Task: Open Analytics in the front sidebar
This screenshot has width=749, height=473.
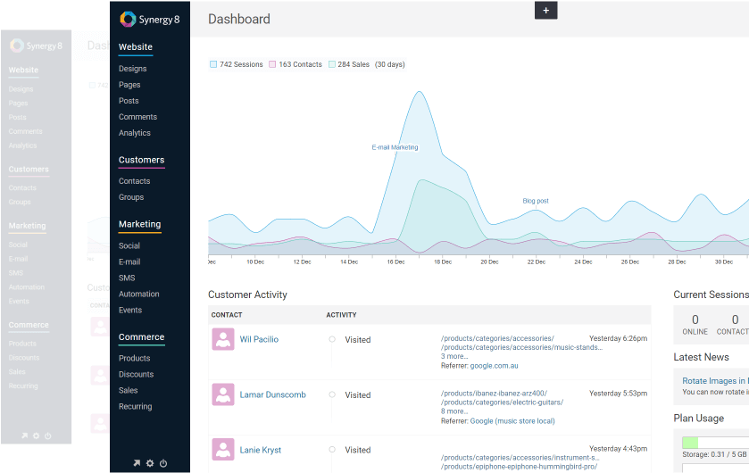Action: pos(135,133)
